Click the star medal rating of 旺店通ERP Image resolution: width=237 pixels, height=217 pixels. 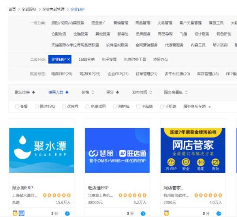[133, 195]
